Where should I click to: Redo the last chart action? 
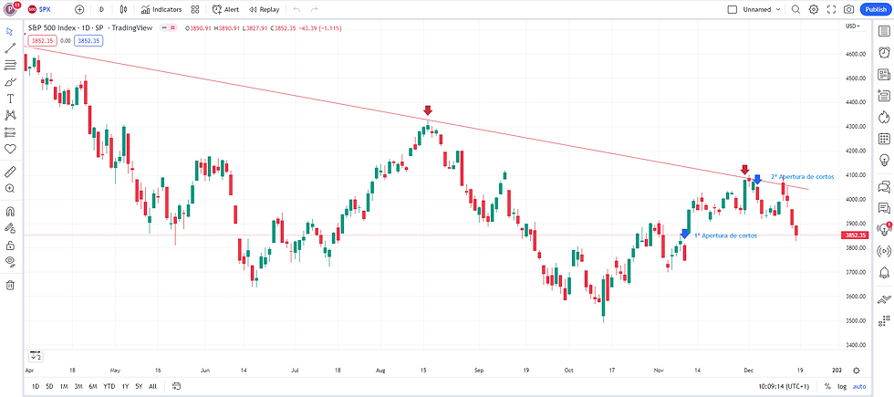coord(314,10)
